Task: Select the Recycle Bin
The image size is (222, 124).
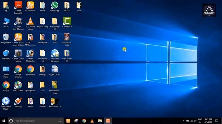Action: pos(6,39)
